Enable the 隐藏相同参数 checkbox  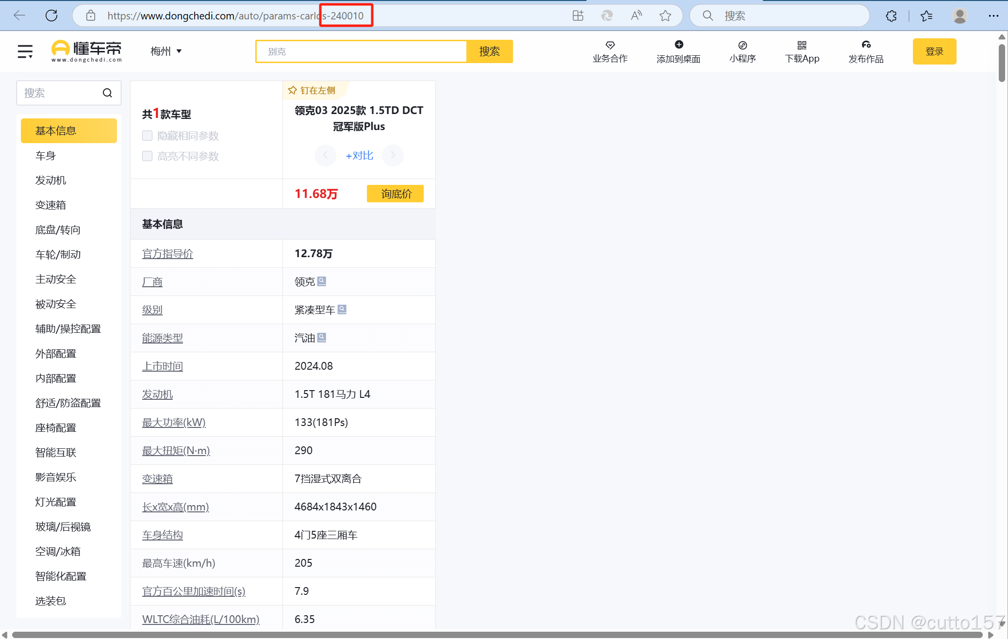pyautogui.click(x=148, y=136)
